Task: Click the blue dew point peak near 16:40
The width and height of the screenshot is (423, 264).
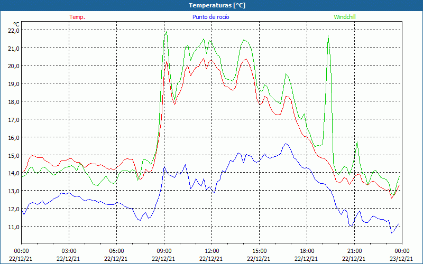Action: tap(286, 144)
